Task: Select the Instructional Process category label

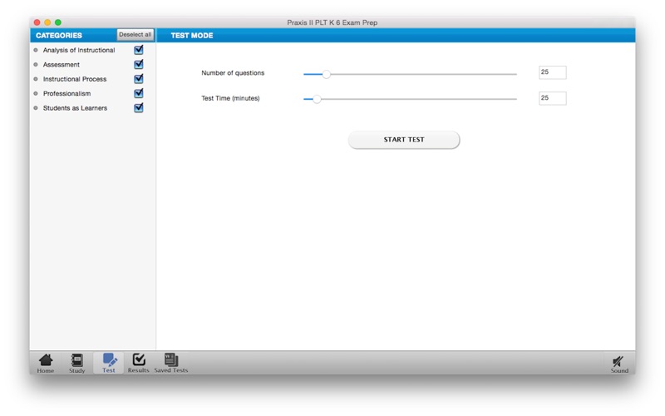Action: click(x=75, y=79)
